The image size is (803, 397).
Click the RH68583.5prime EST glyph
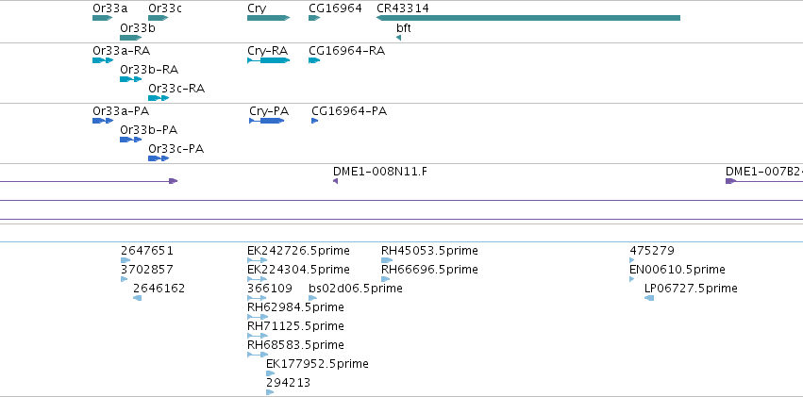[x=257, y=355]
